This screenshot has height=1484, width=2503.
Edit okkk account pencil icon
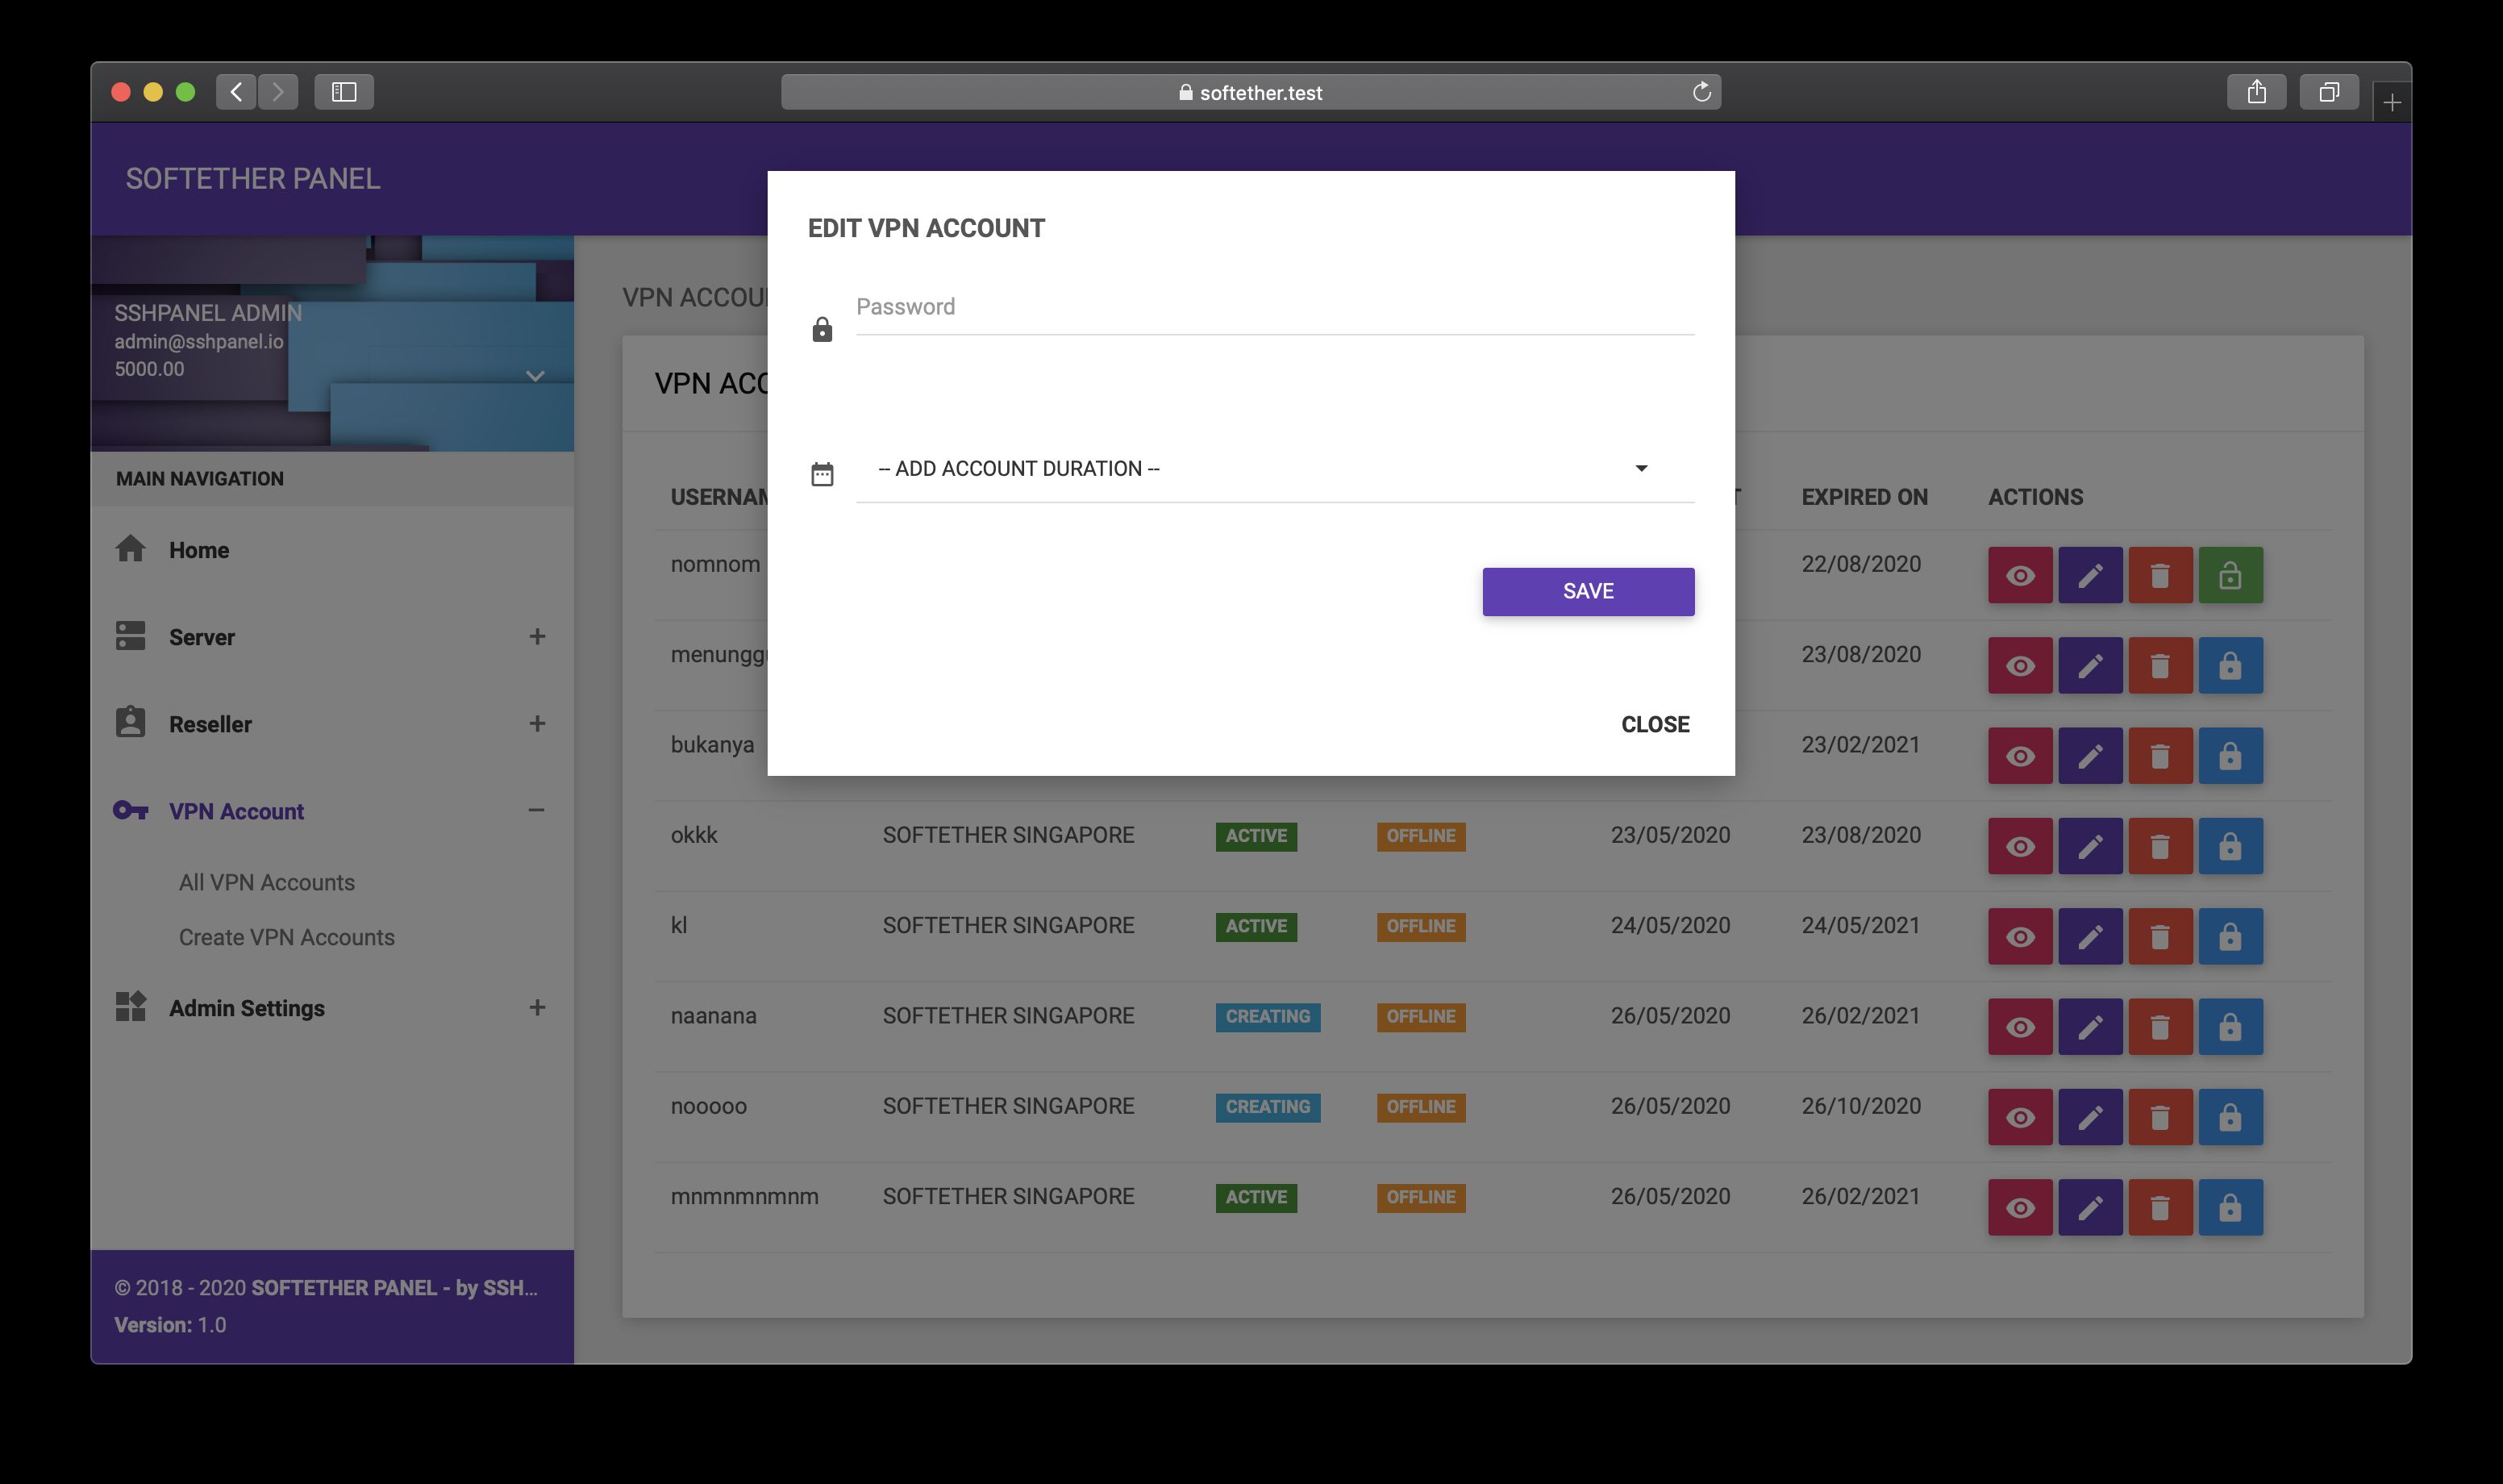2089,846
